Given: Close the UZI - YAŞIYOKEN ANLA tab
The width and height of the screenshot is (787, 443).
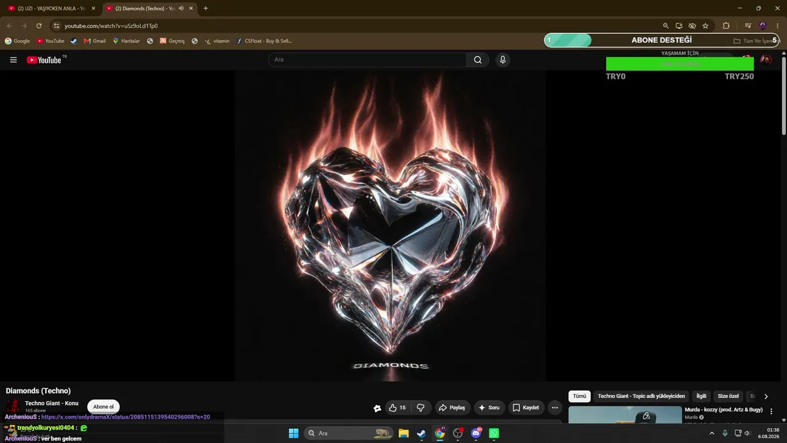Looking at the screenshot, I should click(93, 9).
